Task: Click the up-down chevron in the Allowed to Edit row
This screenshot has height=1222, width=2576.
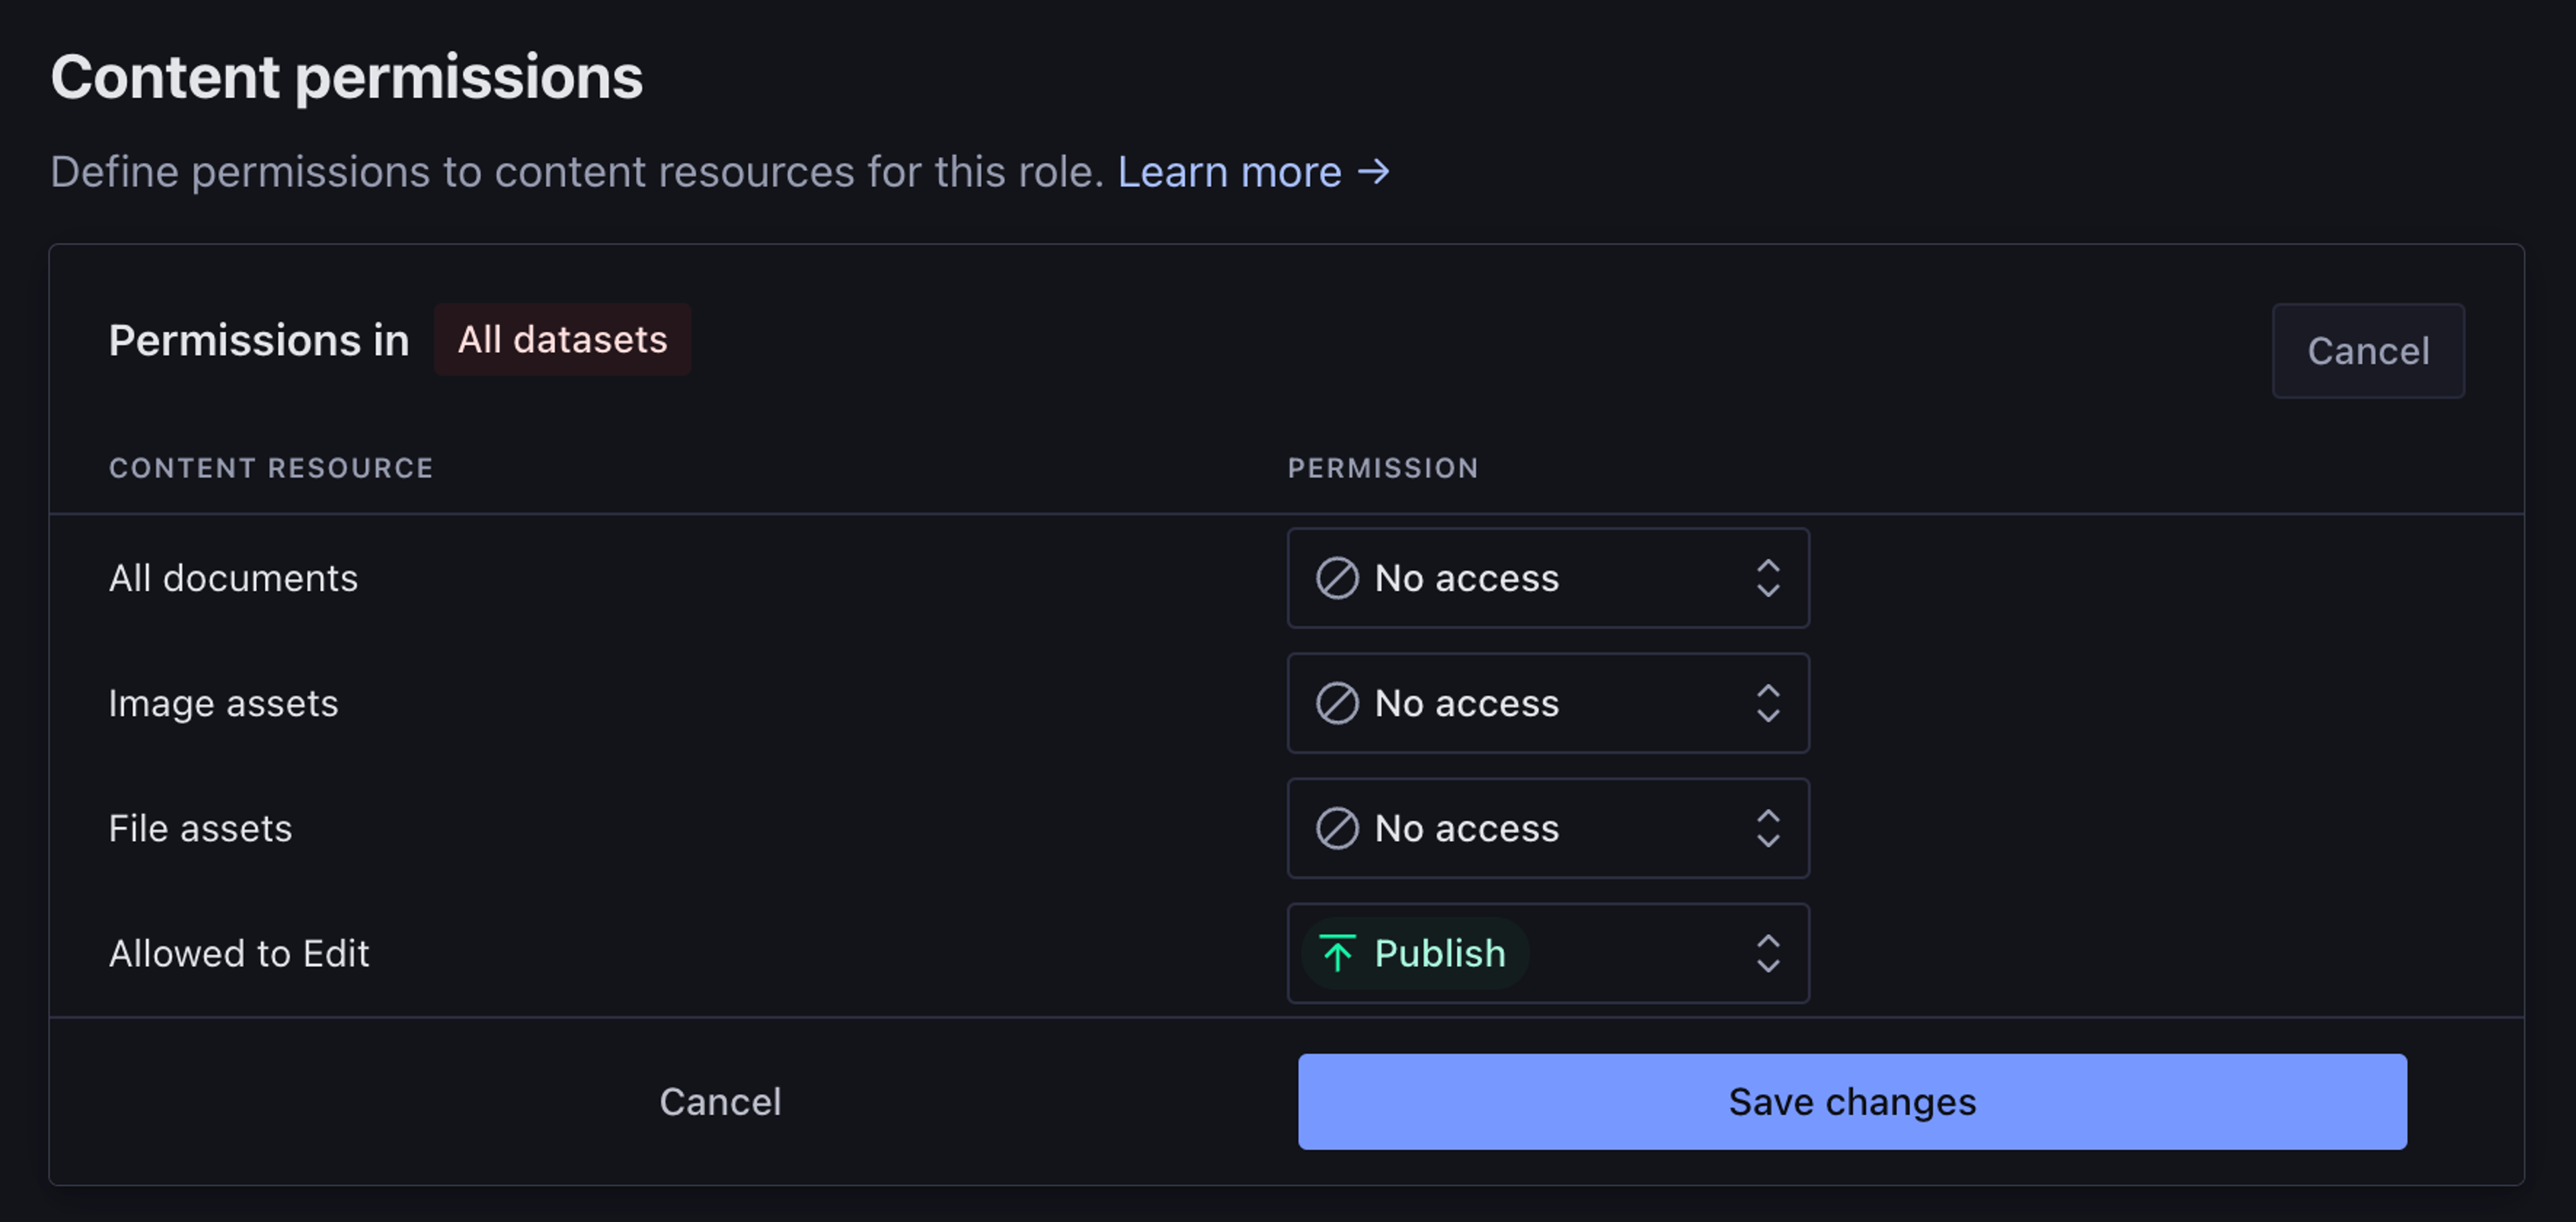Action: point(1767,953)
